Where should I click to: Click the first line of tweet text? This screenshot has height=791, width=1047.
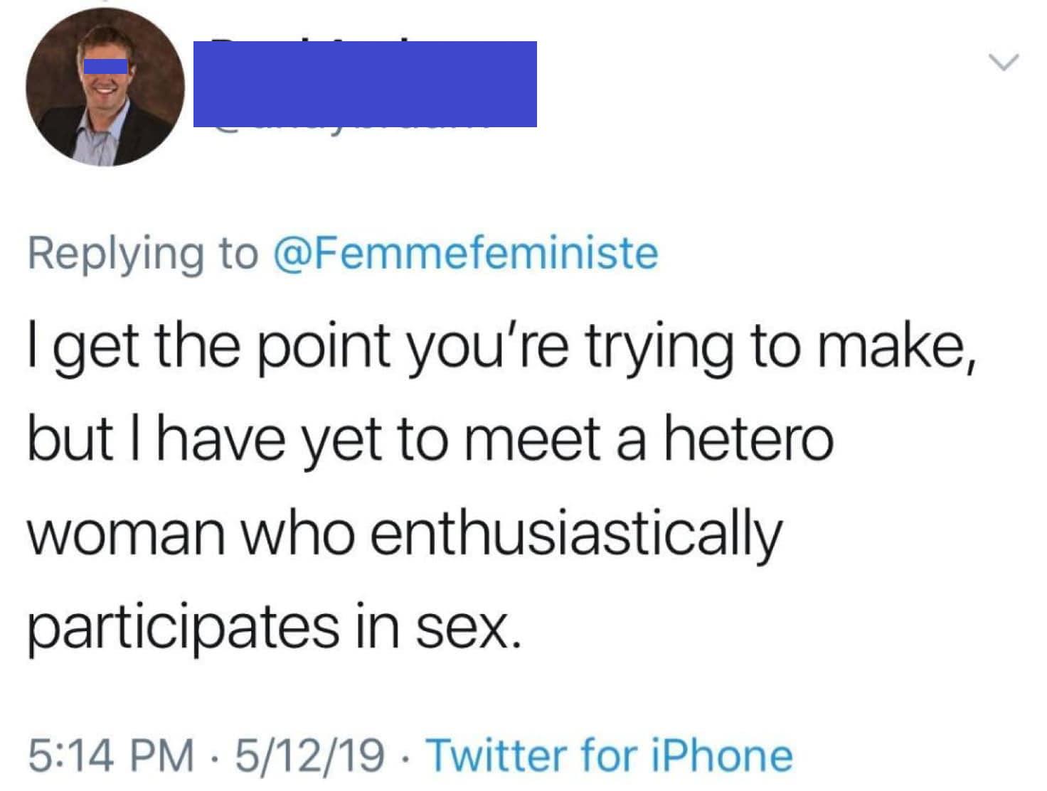[x=501, y=346]
